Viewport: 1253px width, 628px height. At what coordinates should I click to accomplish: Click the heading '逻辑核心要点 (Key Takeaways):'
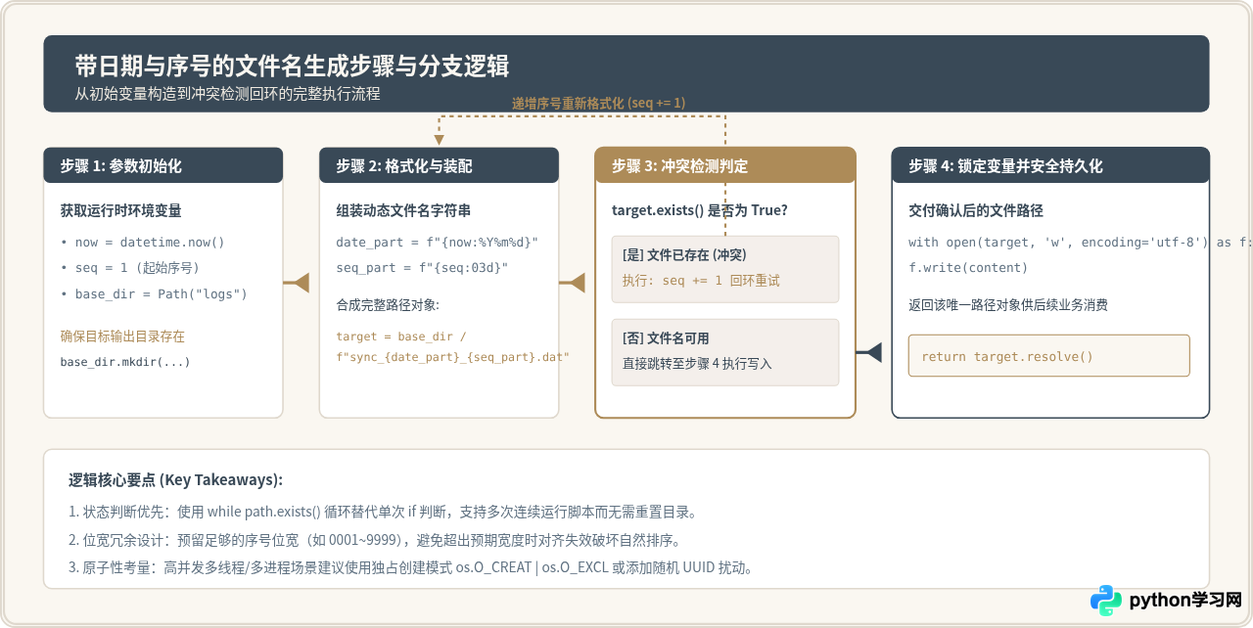pyautogui.click(x=175, y=479)
